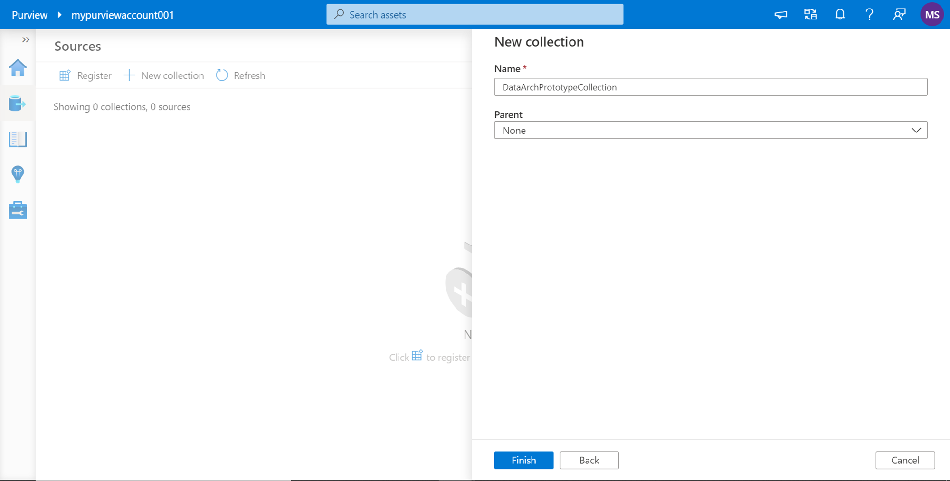This screenshot has width=950, height=481.
Task: Open the Insights lightbulb icon
Action: point(18,174)
